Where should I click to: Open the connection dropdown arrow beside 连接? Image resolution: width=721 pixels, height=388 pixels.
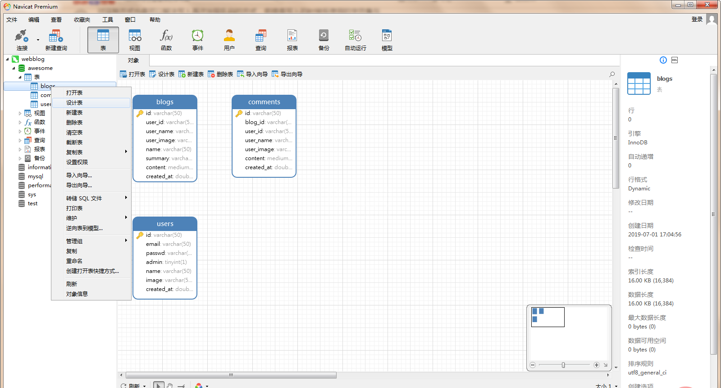coord(38,40)
